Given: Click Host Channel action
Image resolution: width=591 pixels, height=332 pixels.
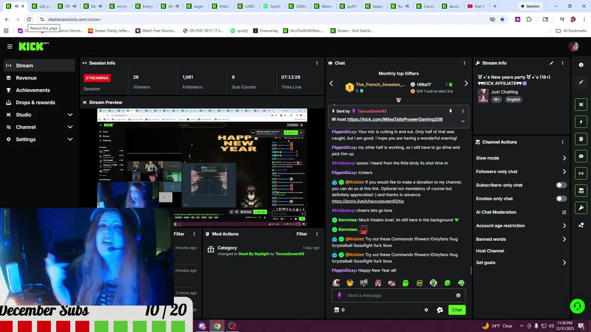Looking at the screenshot, I should [490, 251].
